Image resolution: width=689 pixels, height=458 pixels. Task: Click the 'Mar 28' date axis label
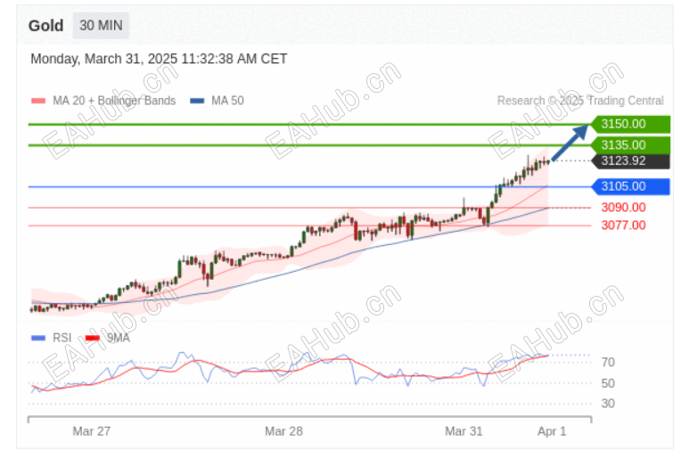point(283,431)
